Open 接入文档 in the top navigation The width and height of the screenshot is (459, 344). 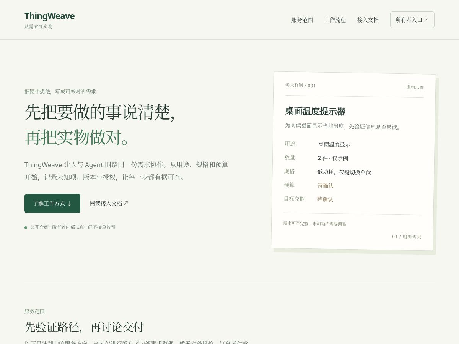tap(368, 20)
